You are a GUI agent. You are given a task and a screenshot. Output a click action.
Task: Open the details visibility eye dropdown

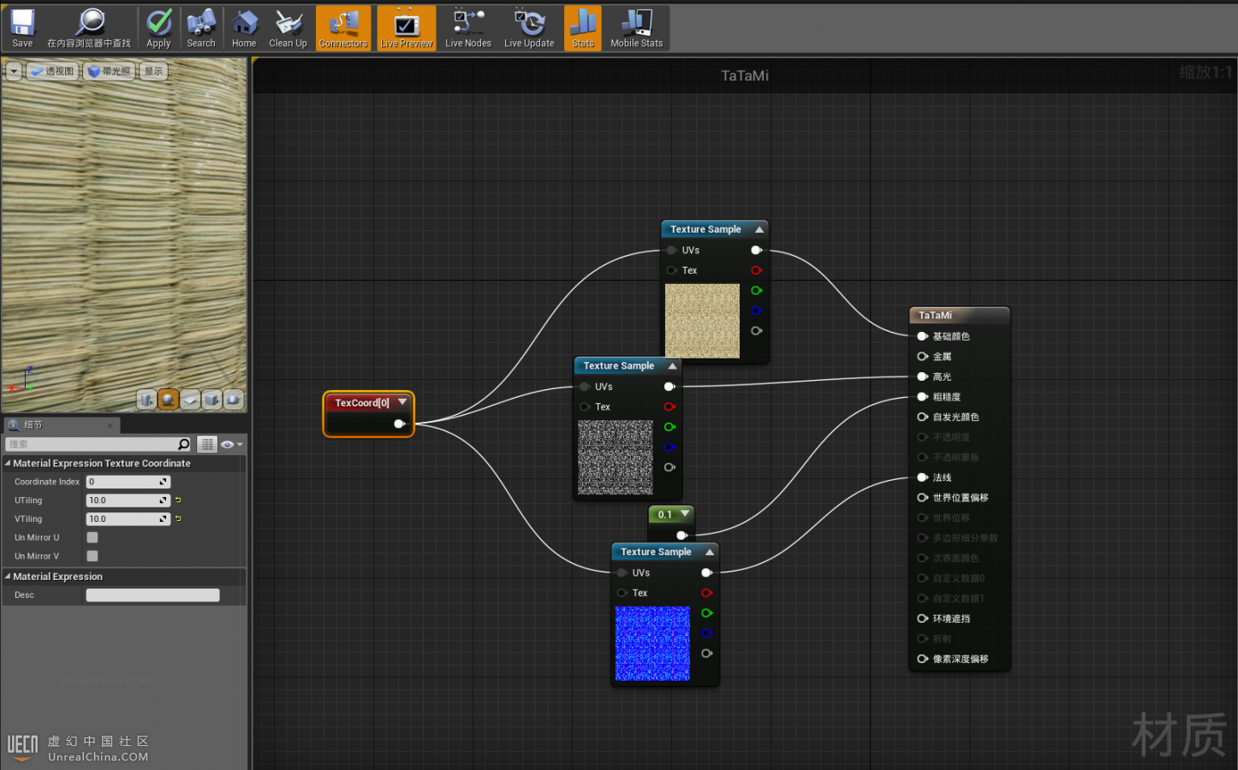pos(231,444)
